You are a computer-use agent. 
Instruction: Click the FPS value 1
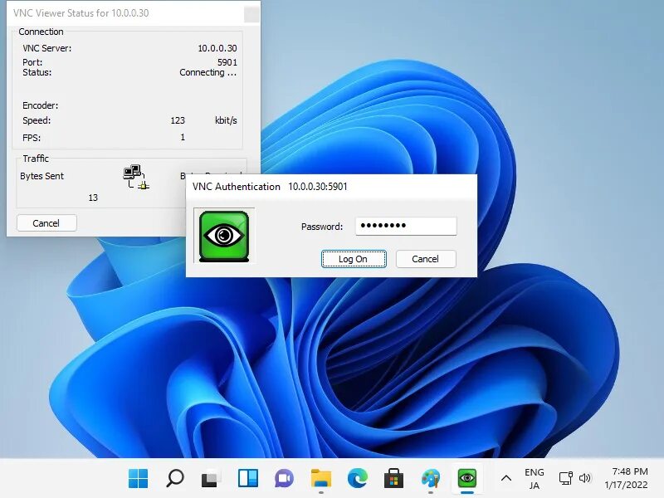183,137
